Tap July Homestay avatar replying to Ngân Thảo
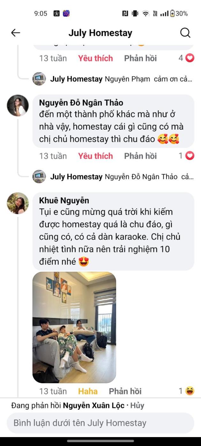Image resolution: width=201 pixels, height=446 pixels. pos(39,176)
